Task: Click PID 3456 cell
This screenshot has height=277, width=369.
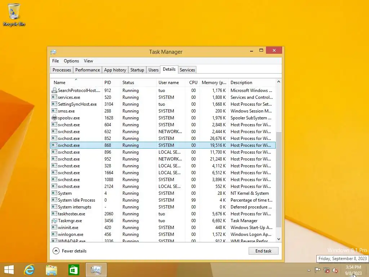Action: pos(109,221)
